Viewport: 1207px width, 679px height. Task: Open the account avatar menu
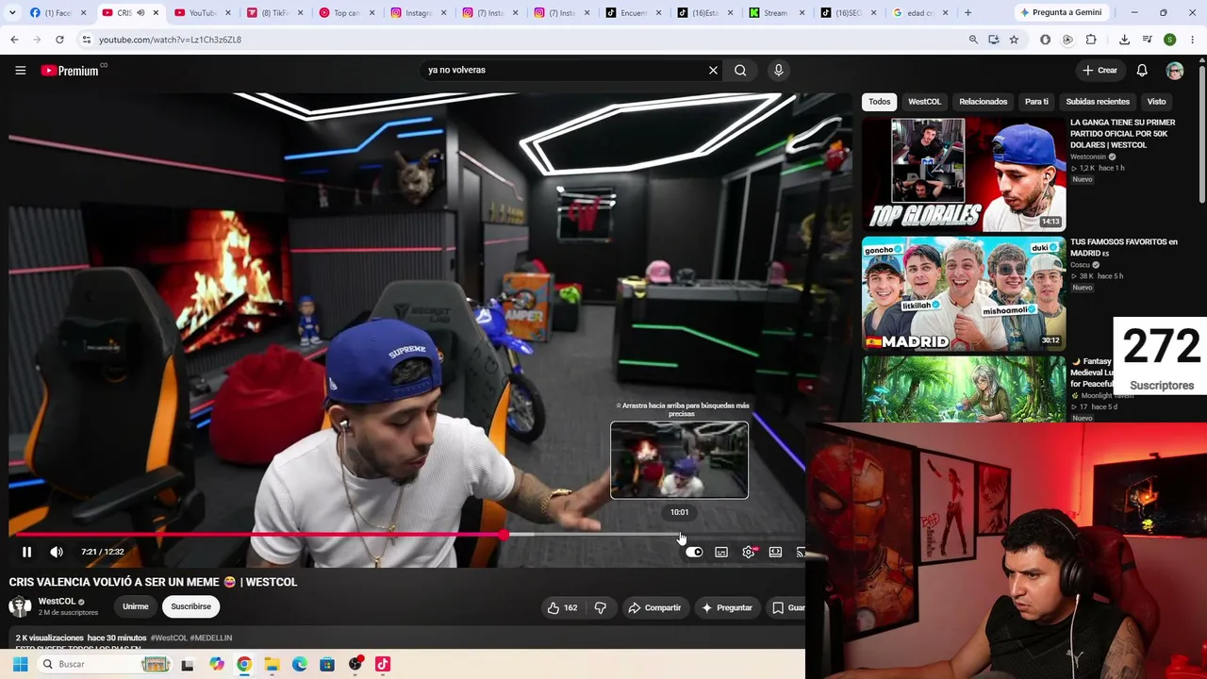pyautogui.click(x=1175, y=71)
